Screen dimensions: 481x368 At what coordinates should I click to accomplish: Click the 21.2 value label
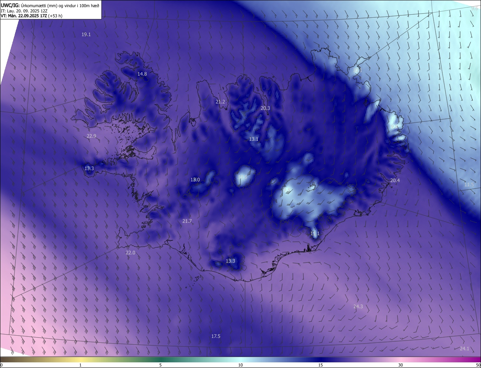[220, 102]
